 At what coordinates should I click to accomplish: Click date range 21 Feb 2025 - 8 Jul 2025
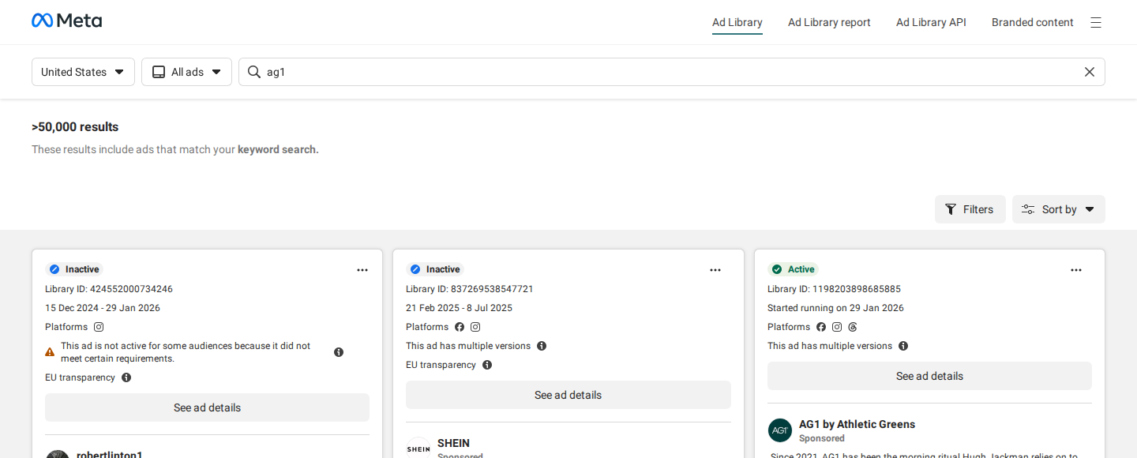click(459, 308)
